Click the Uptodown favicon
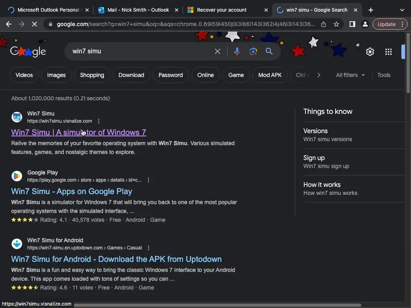 (17, 244)
